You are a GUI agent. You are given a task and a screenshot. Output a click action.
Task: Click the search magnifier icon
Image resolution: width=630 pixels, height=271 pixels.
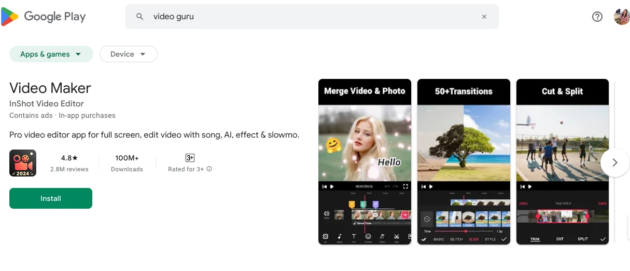(x=139, y=17)
